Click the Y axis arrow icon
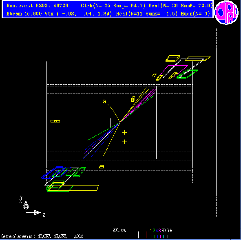Screen dimensions: 241x240 click(26, 205)
